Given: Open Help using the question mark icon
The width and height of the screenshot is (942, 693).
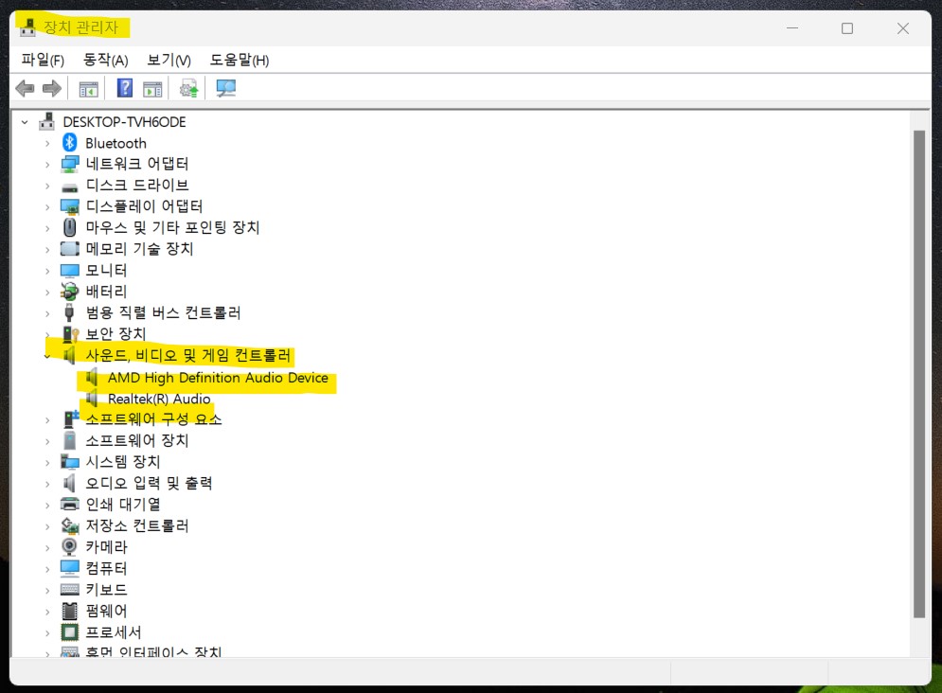Looking at the screenshot, I should 124,88.
